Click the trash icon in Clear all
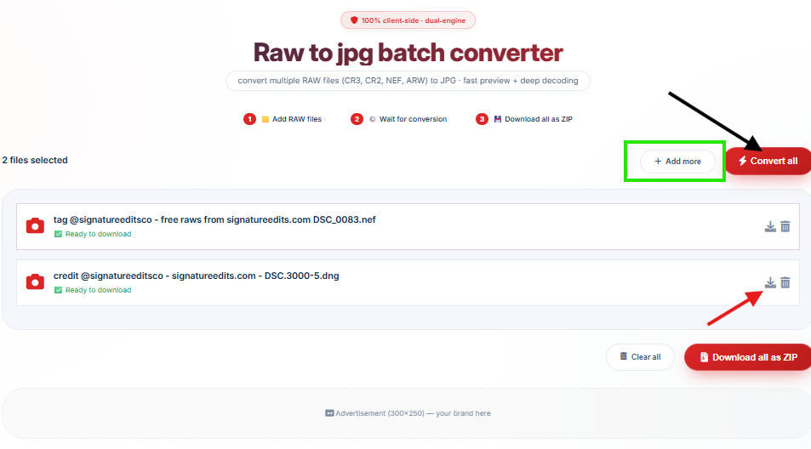The width and height of the screenshot is (811, 449). tap(623, 356)
